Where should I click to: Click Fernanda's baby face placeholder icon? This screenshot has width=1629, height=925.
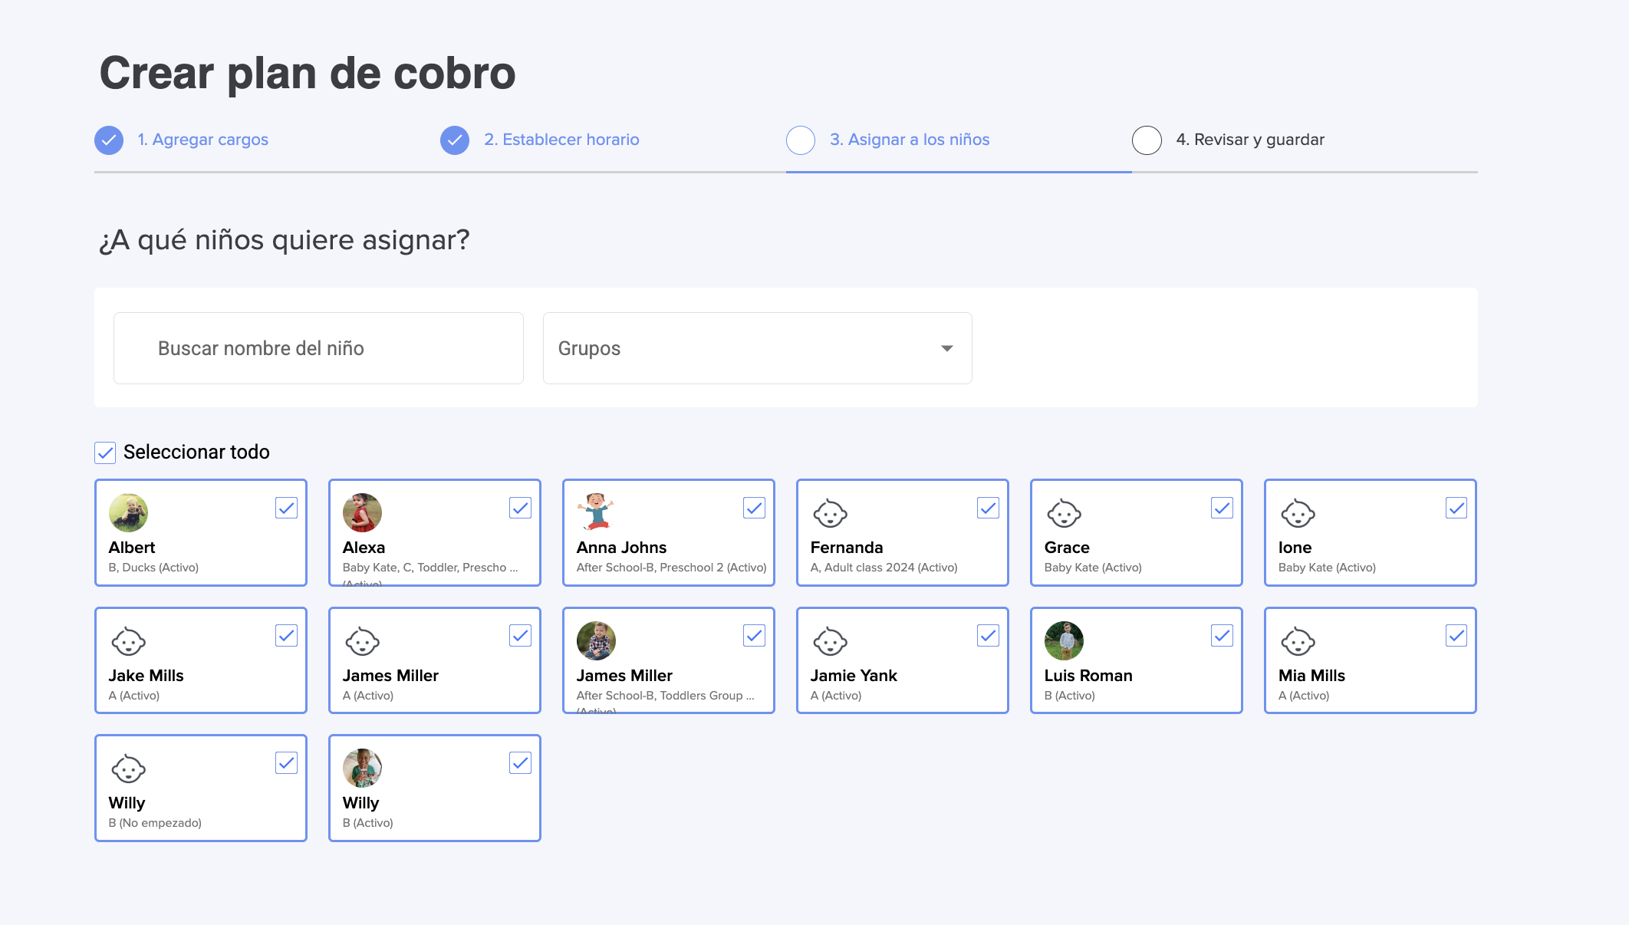830,514
